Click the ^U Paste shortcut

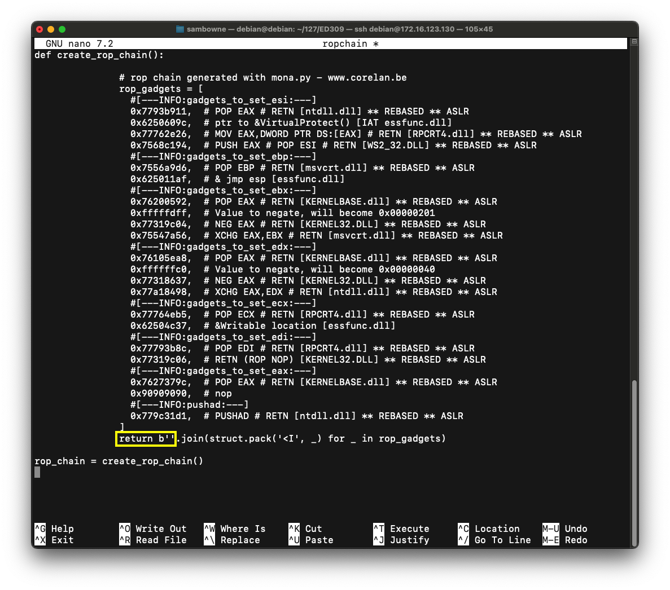pyautogui.click(x=310, y=540)
